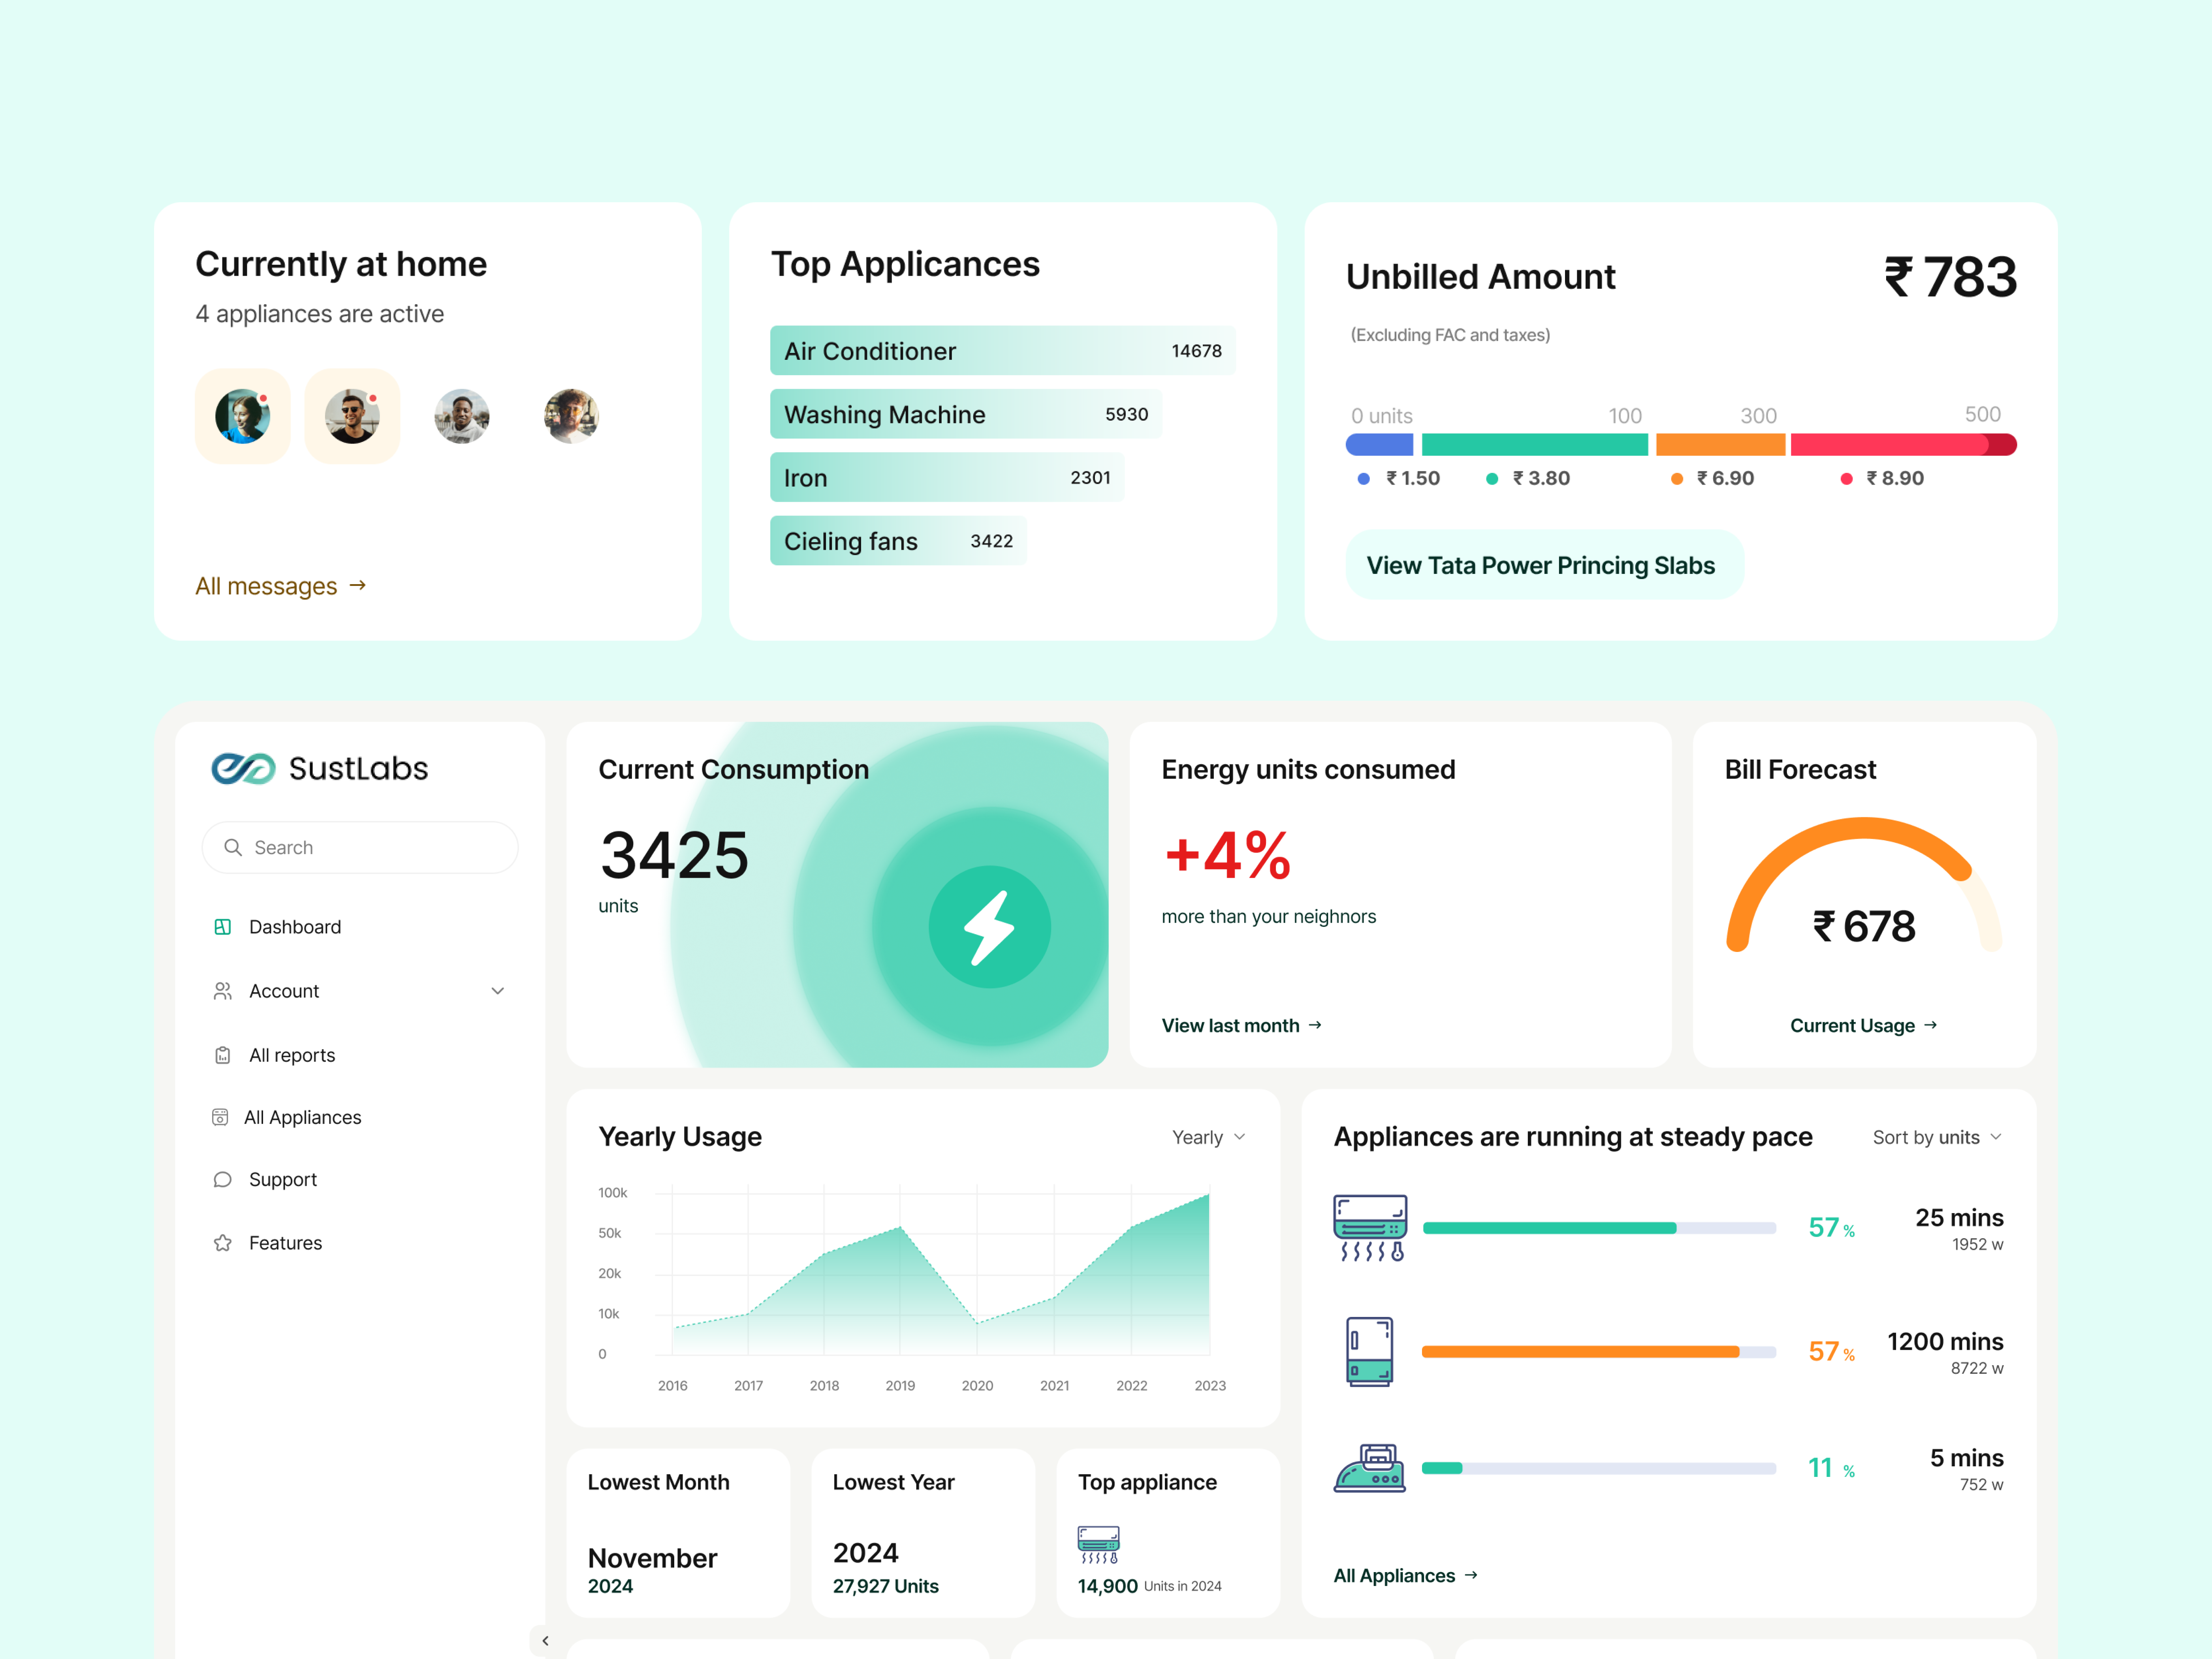2212x1659 pixels.
Task: Click the 3425 units consumption value
Action: click(674, 855)
